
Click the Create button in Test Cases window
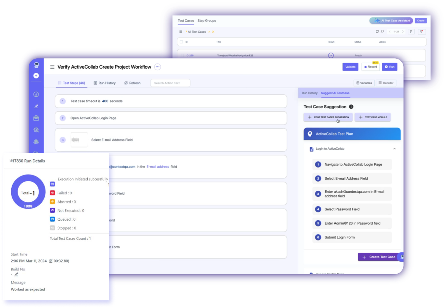pos(421,21)
